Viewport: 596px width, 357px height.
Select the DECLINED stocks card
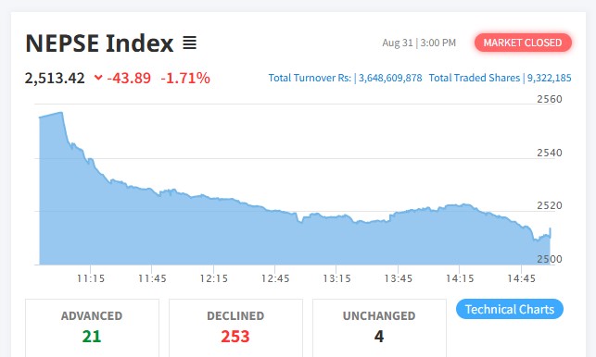coord(235,327)
